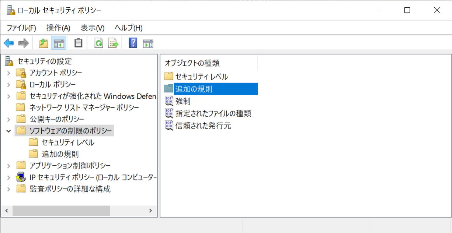Open the 表示(V) menu
This screenshot has height=233, width=452.
93,28
